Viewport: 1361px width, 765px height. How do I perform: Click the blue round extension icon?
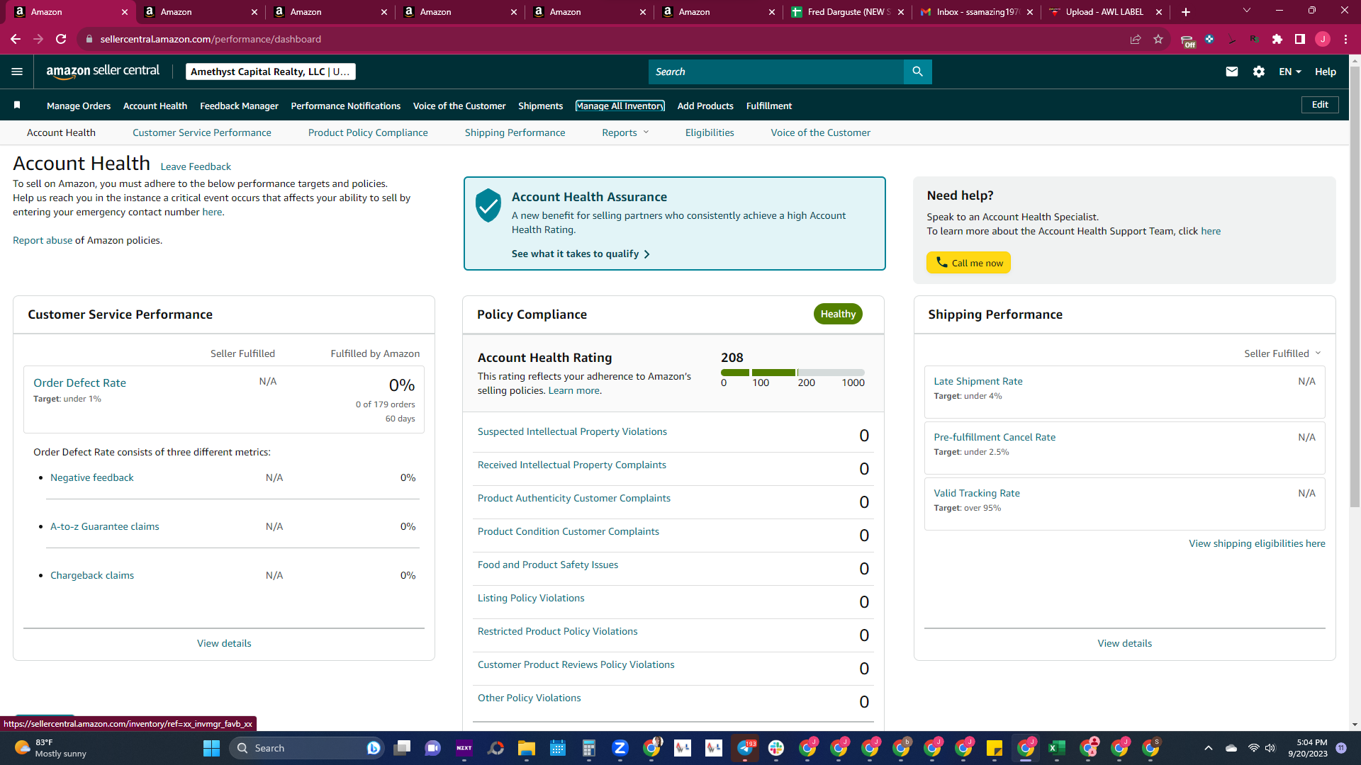[1209, 39]
